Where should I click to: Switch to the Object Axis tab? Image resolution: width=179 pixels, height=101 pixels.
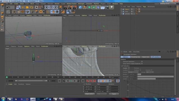(145, 57)
